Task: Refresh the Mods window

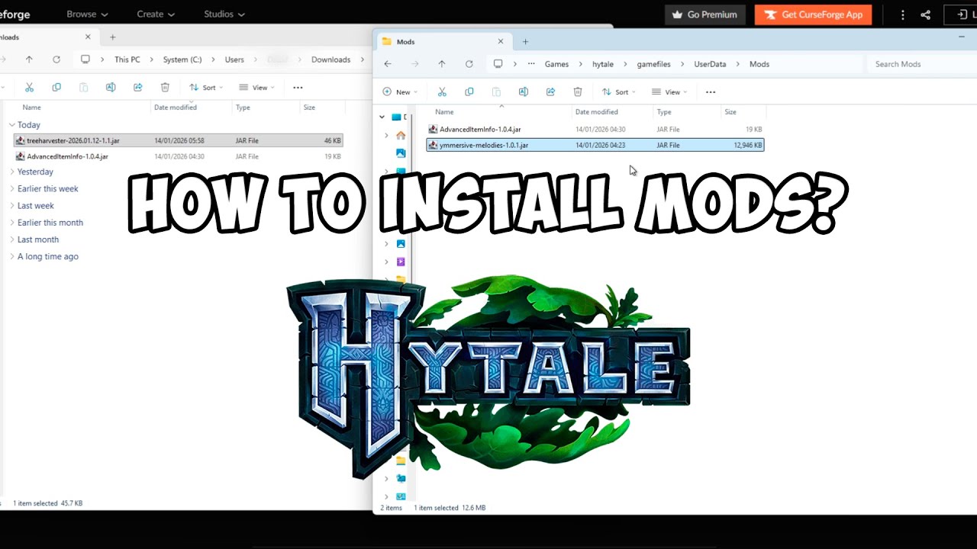Action: [x=469, y=64]
